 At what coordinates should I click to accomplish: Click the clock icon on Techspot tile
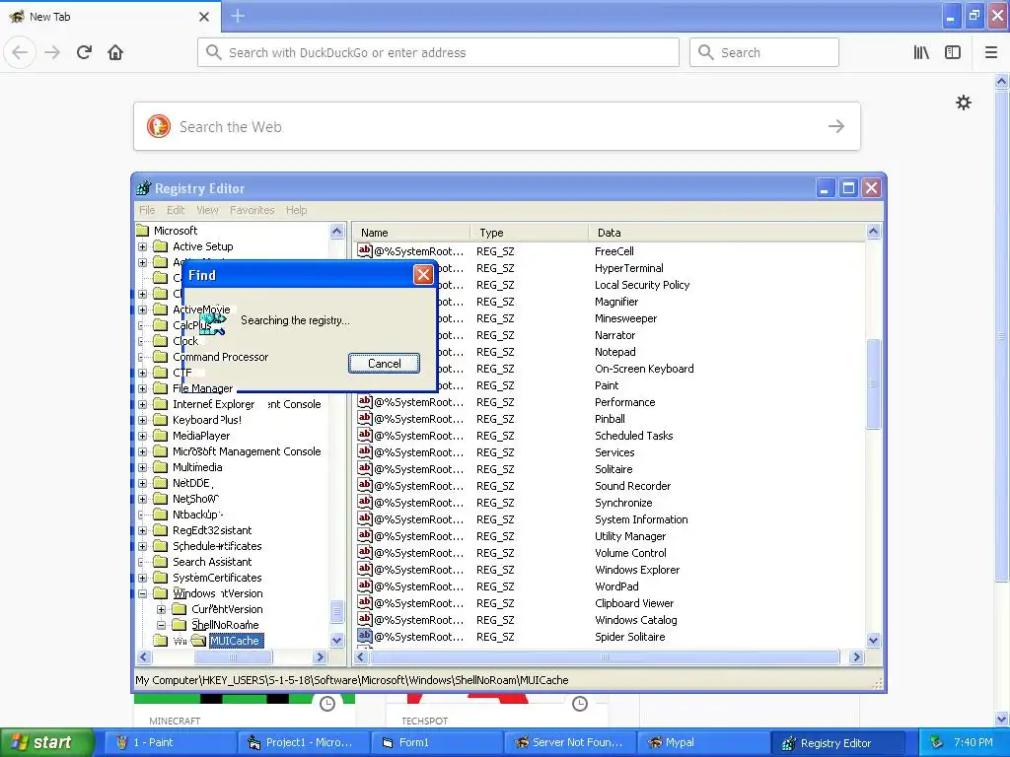pos(580,704)
